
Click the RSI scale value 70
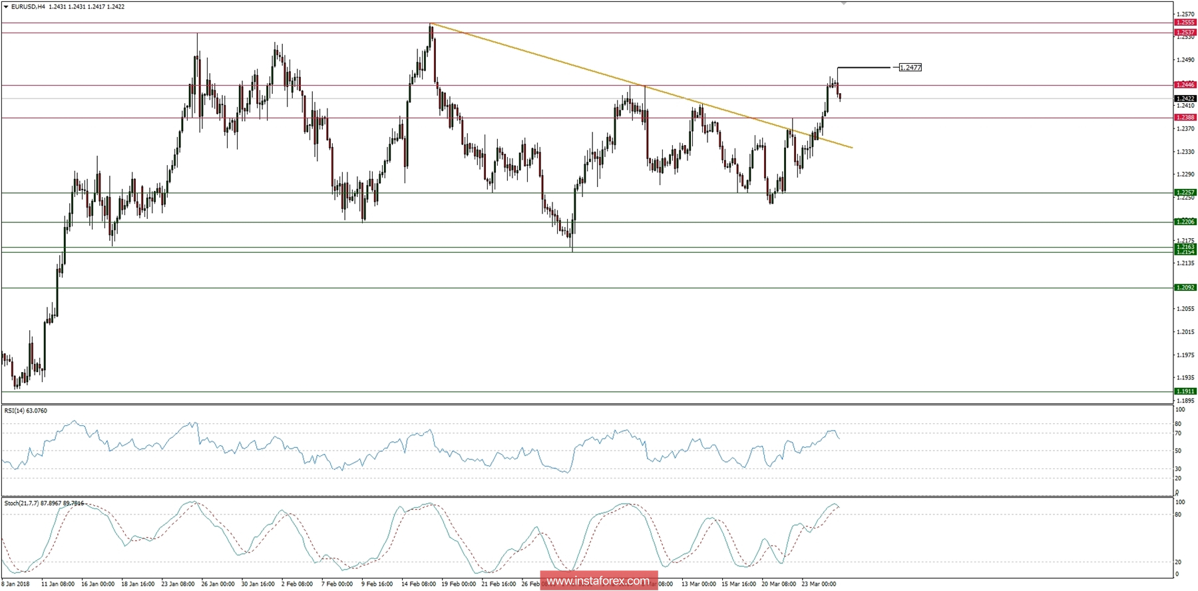point(1178,433)
